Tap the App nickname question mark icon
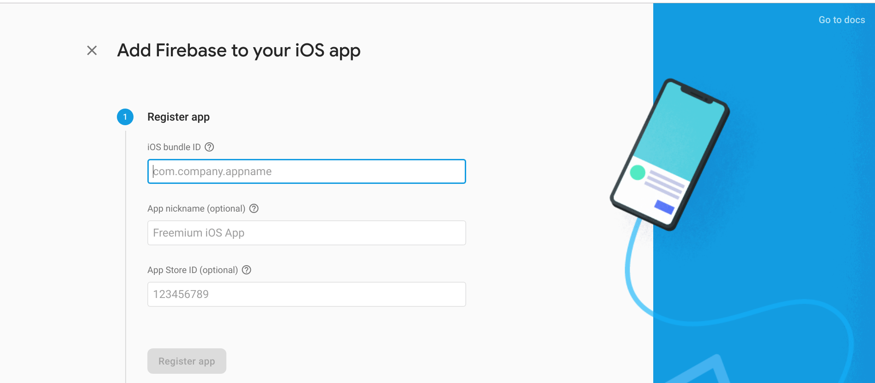Viewport: 875px width, 383px height. point(254,208)
